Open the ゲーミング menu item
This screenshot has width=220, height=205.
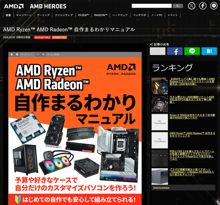[43, 15]
